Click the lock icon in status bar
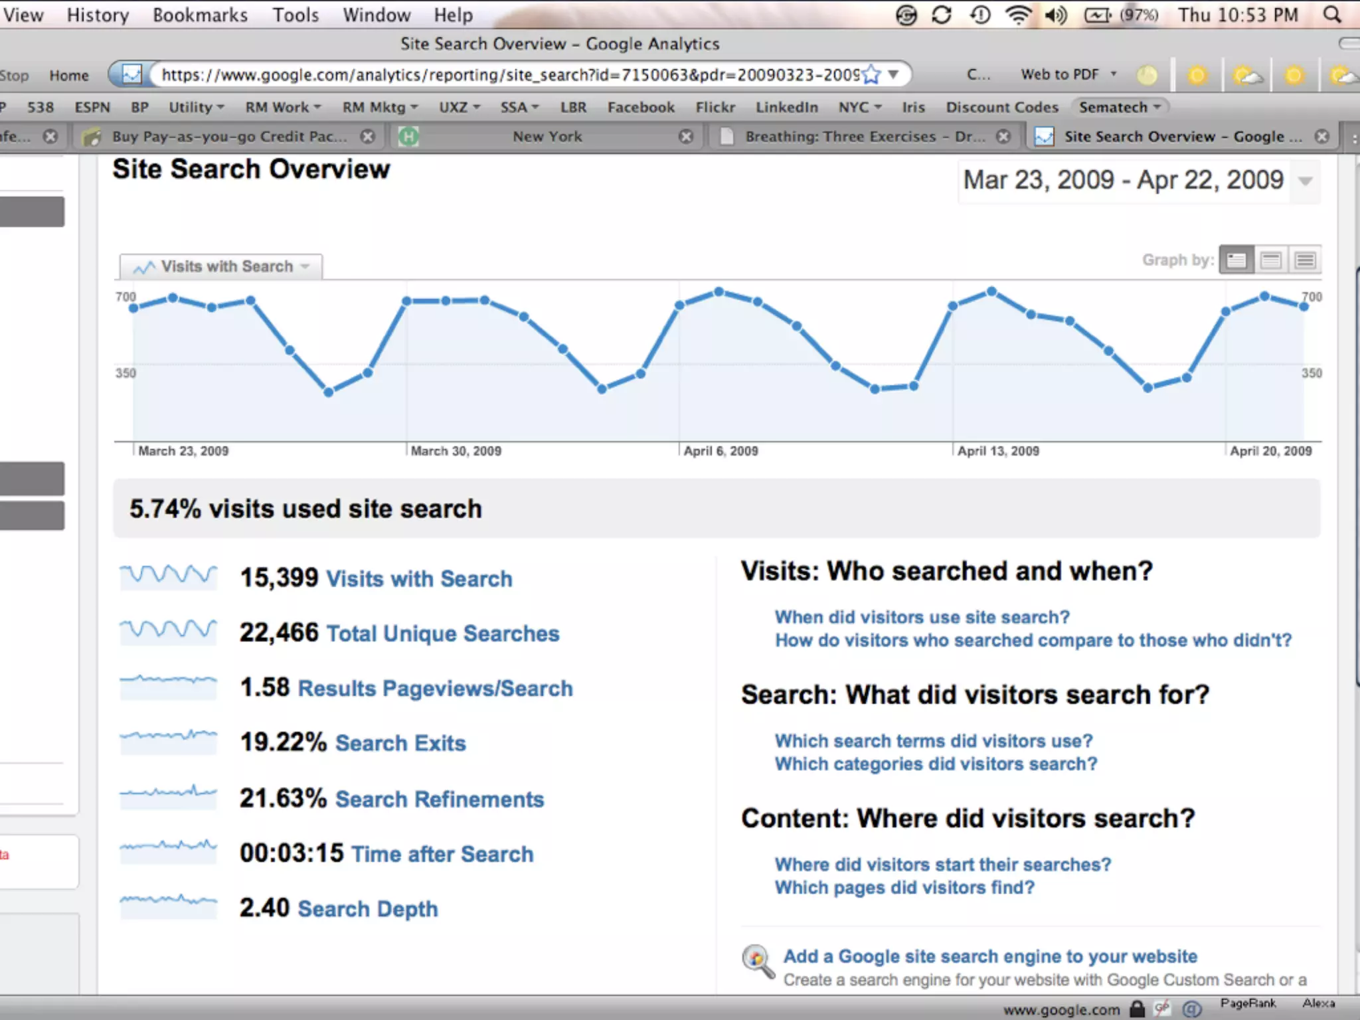This screenshot has height=1020, width=1360. click(x=1138, y=1009)
